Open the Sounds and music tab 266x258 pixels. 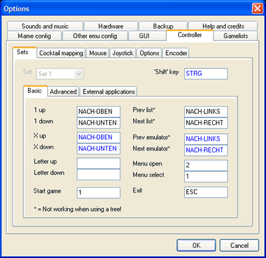pos(45,26)
